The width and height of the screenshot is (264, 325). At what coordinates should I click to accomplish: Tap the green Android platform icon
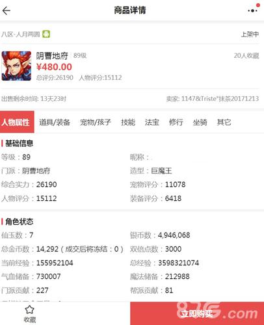[x=46, y=34]
